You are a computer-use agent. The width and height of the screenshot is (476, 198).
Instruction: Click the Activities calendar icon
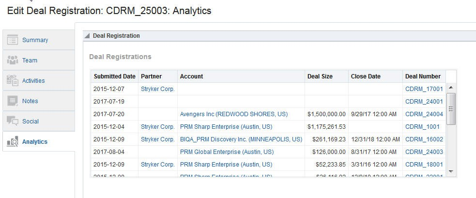(x=13, y=81)
